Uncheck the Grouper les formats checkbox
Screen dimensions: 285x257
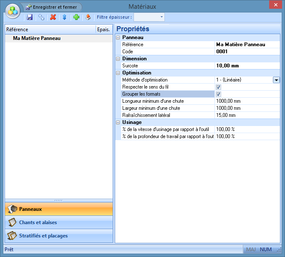[218, 94]
